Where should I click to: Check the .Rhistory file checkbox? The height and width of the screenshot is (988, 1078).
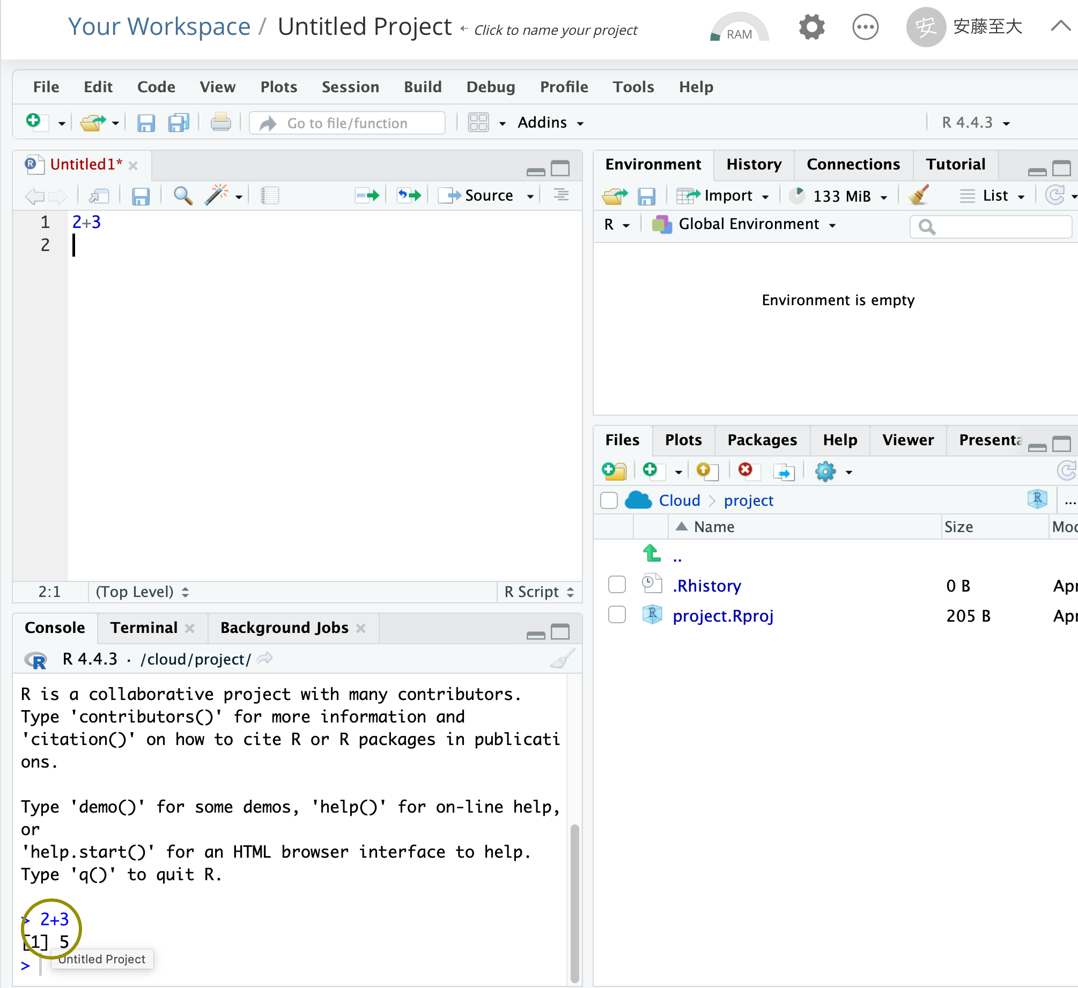click(x=617, y=585)
